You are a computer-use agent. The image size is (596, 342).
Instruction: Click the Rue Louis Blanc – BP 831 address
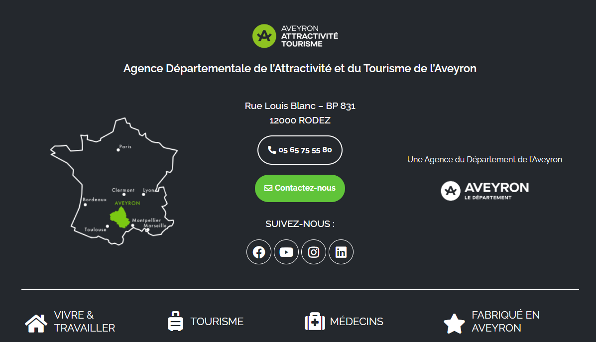coord(300,106)
